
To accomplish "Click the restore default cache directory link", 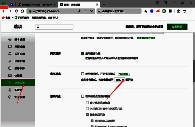I will (x=146, y=38).
